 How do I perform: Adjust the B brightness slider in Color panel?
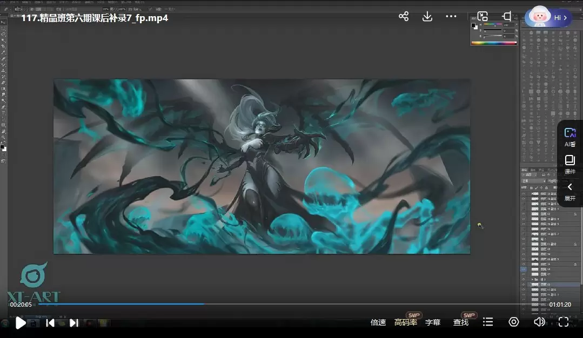click(x=492, y=36)
